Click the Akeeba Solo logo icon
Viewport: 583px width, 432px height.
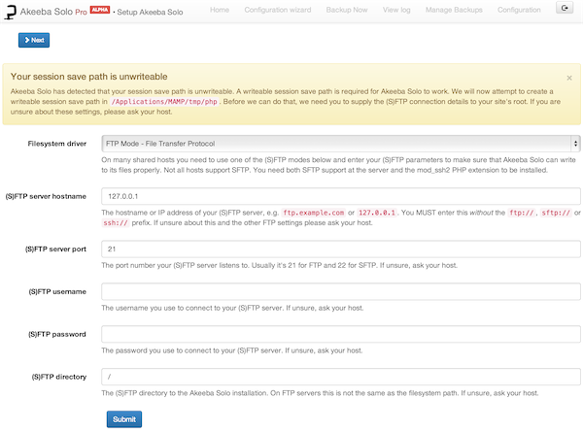point(10,12)
